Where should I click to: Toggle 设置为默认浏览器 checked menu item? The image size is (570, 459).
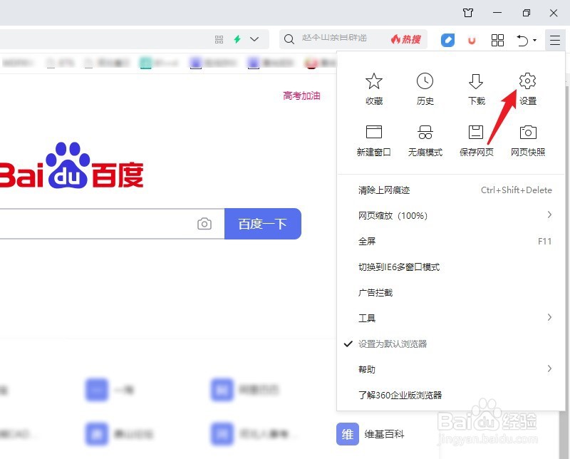tap(451, 344)
